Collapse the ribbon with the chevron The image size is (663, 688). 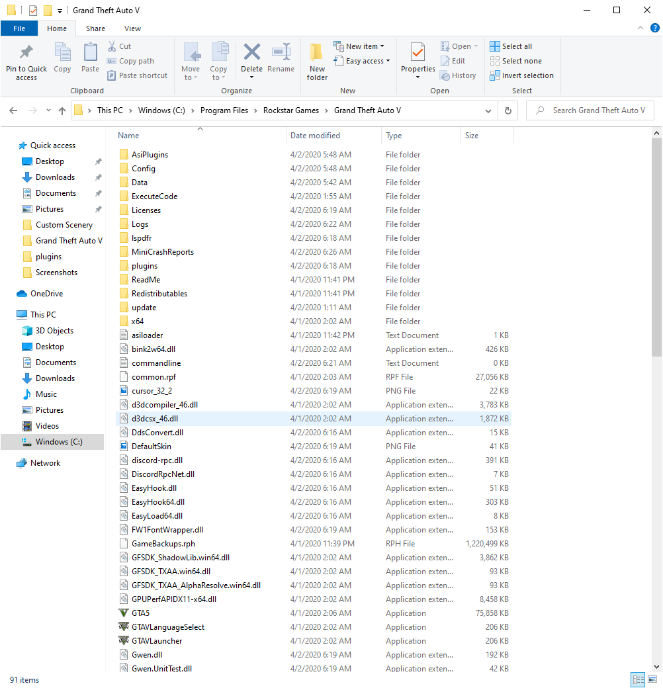[x=641, y=28]
